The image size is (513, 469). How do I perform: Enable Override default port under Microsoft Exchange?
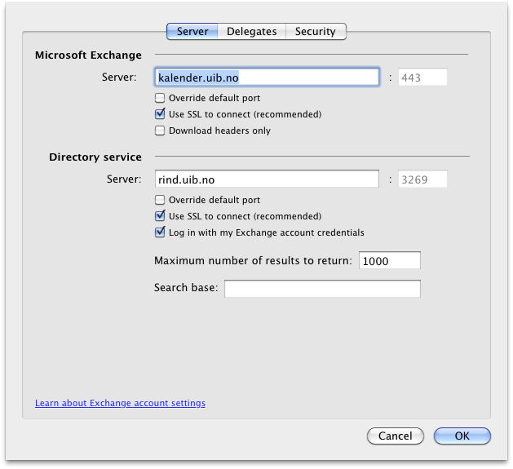[x=160, y=99]
